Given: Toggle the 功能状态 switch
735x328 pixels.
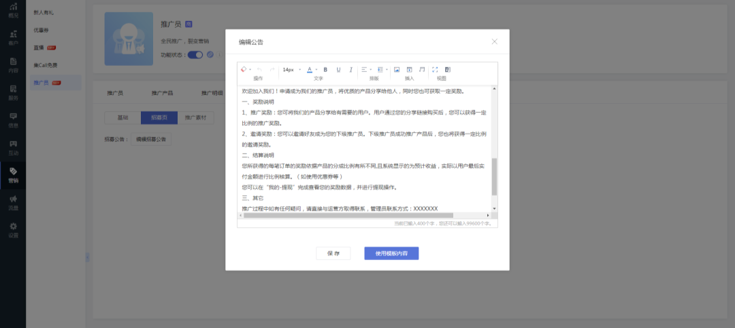Looking at the screenshot, I should (x=195, y=54).
